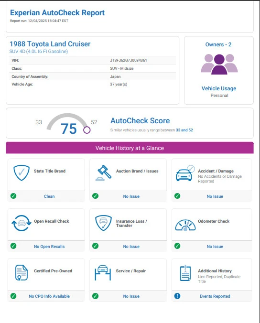Open the Events Reported link

(x=215, y=296)
